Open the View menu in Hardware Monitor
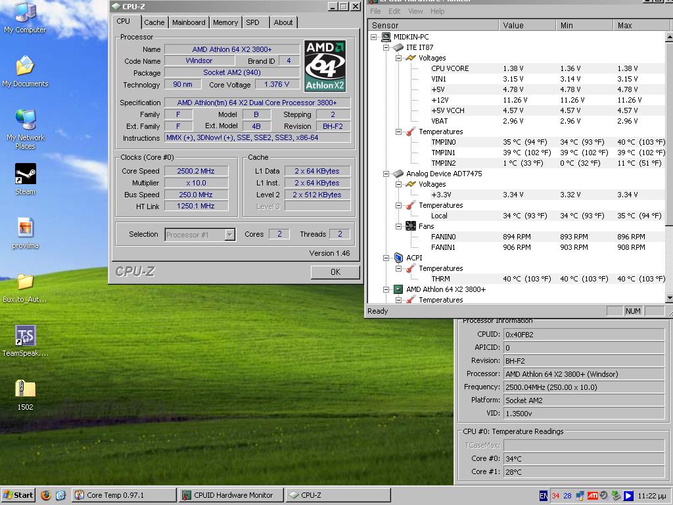673x505 pixels. [415, 11]
